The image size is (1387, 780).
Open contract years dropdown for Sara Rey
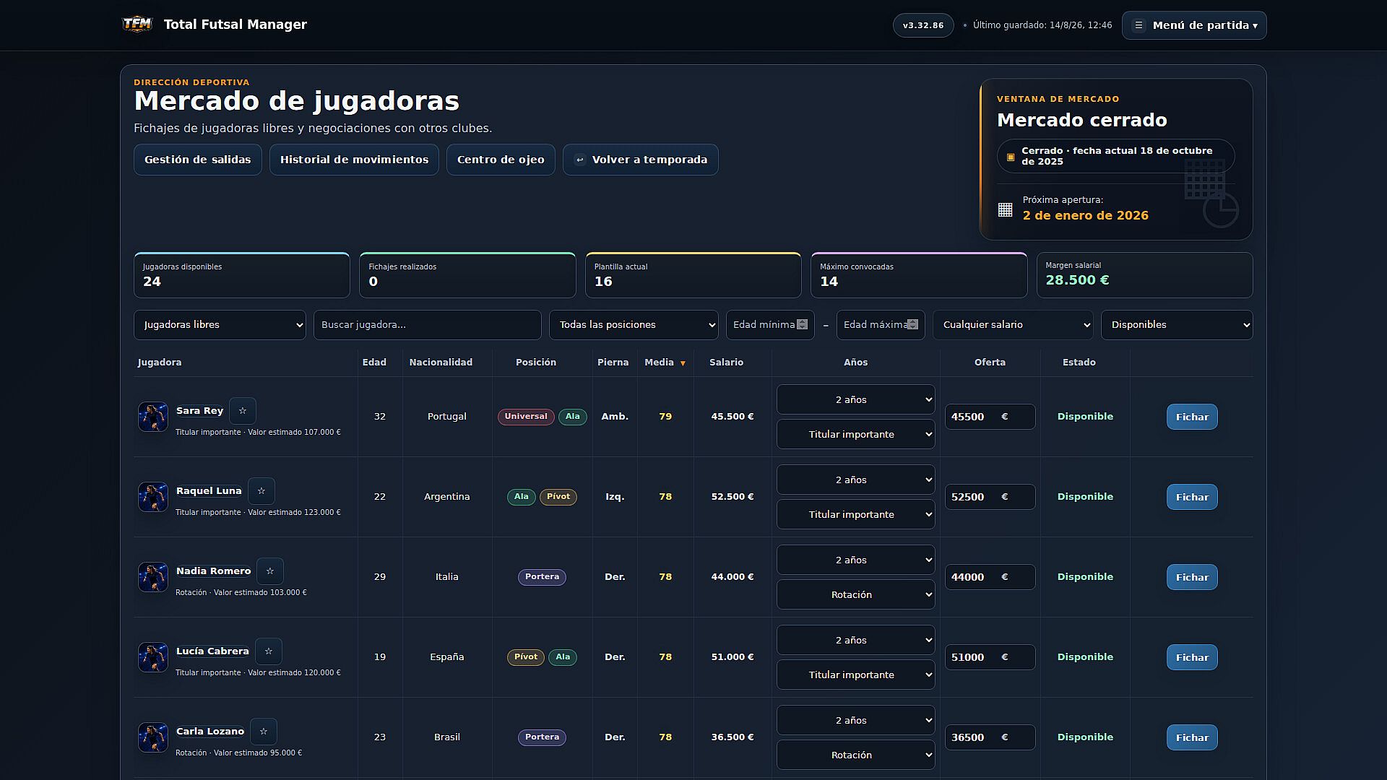click(856, 399)
